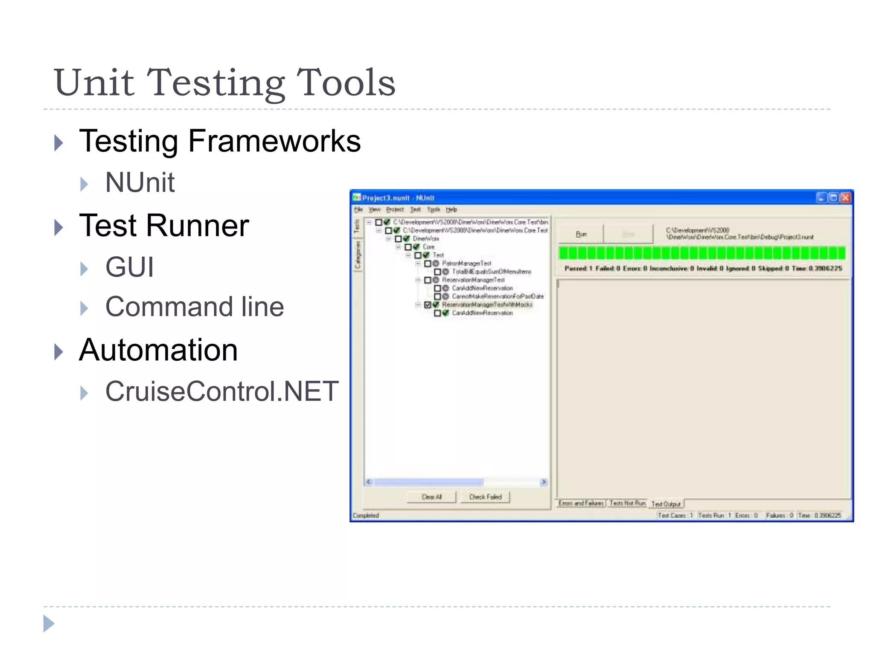The width and height of the screenshot is (874, 655).
Task: Collapse the ReservationManagerTest node
Action: (x=418, y=280)
